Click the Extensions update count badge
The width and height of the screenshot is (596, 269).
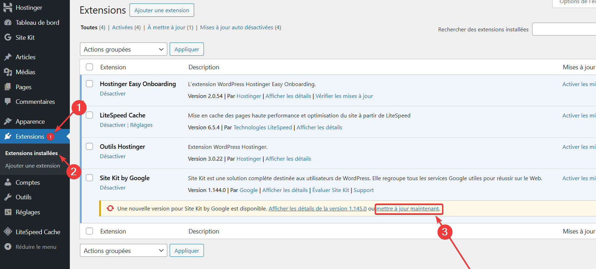[x=51, y=137]
